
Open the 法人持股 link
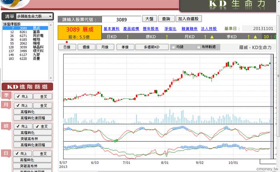(209, 29)
